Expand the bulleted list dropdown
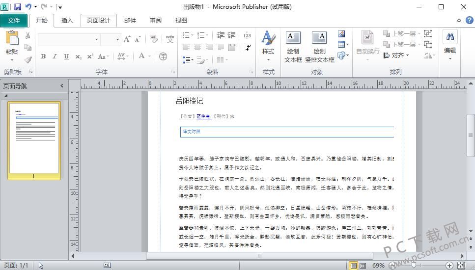 coord(192,35)
